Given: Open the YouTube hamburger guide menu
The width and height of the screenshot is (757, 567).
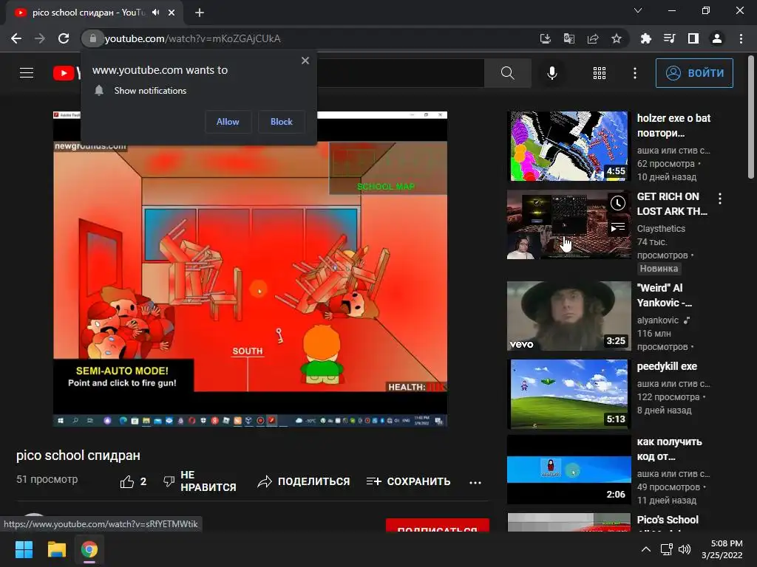Looking at the screenshot, I should pos(27,73).
